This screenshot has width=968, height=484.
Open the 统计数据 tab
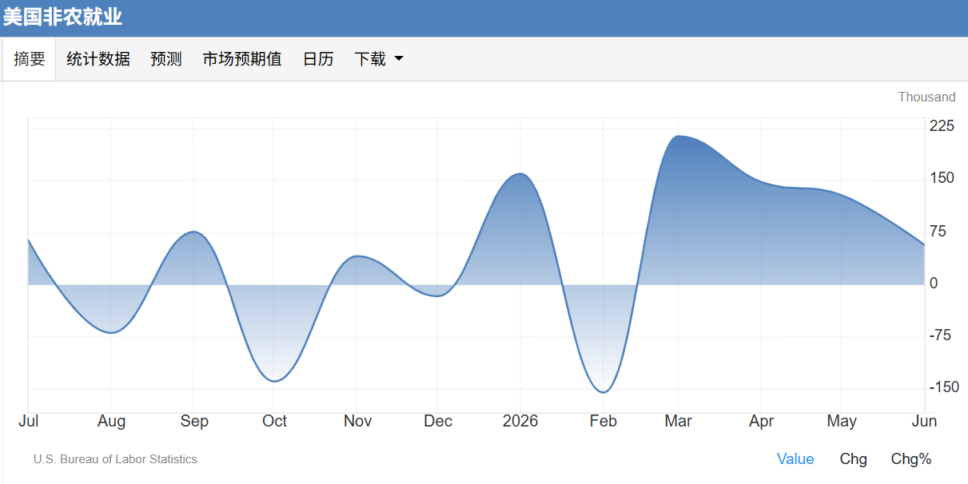tap(98, 59)
